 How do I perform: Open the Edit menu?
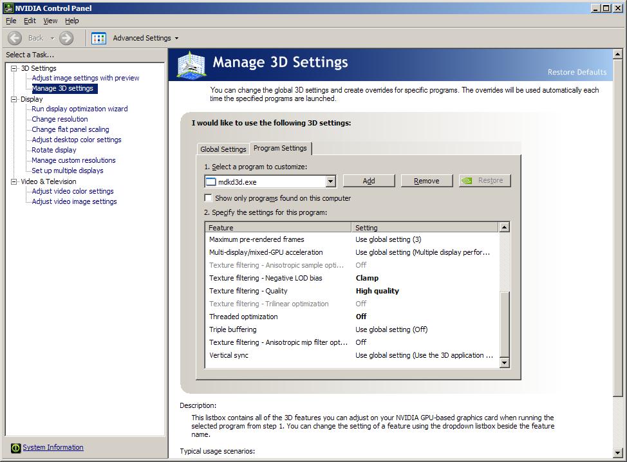coord(30,21)
